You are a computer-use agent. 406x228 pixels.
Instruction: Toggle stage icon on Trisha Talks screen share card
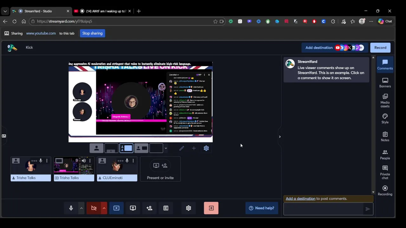[x=59, y=161]
